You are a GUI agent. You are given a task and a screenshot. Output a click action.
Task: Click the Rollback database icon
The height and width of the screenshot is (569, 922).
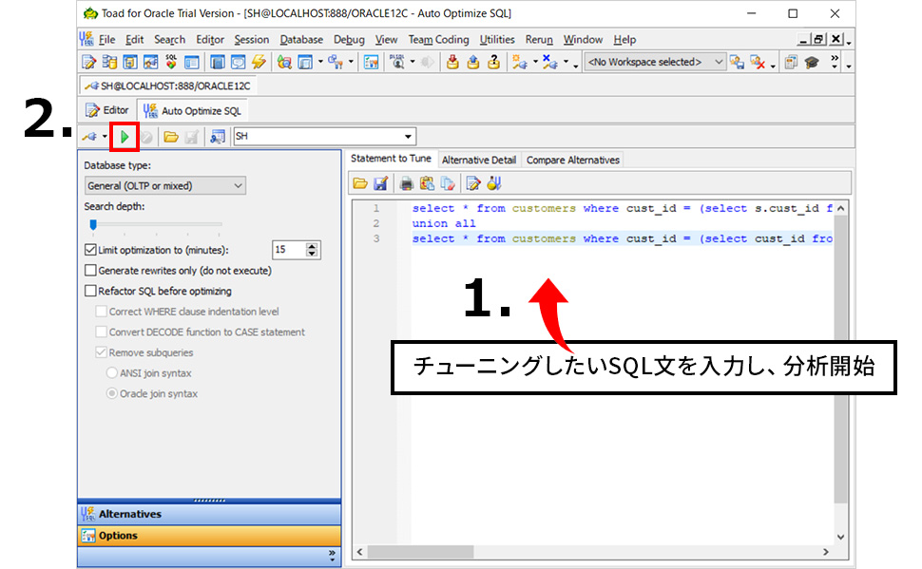(x=472, y=62)
